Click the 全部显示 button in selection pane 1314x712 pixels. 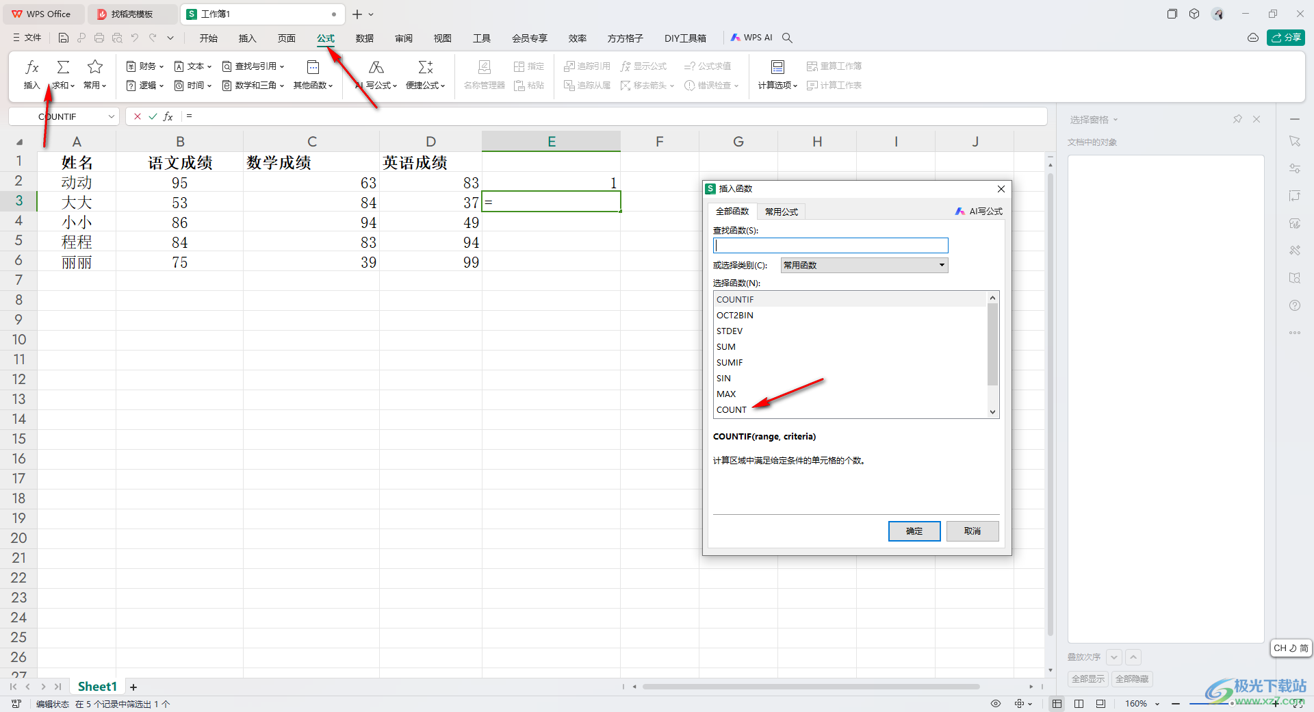point(1088,679)
